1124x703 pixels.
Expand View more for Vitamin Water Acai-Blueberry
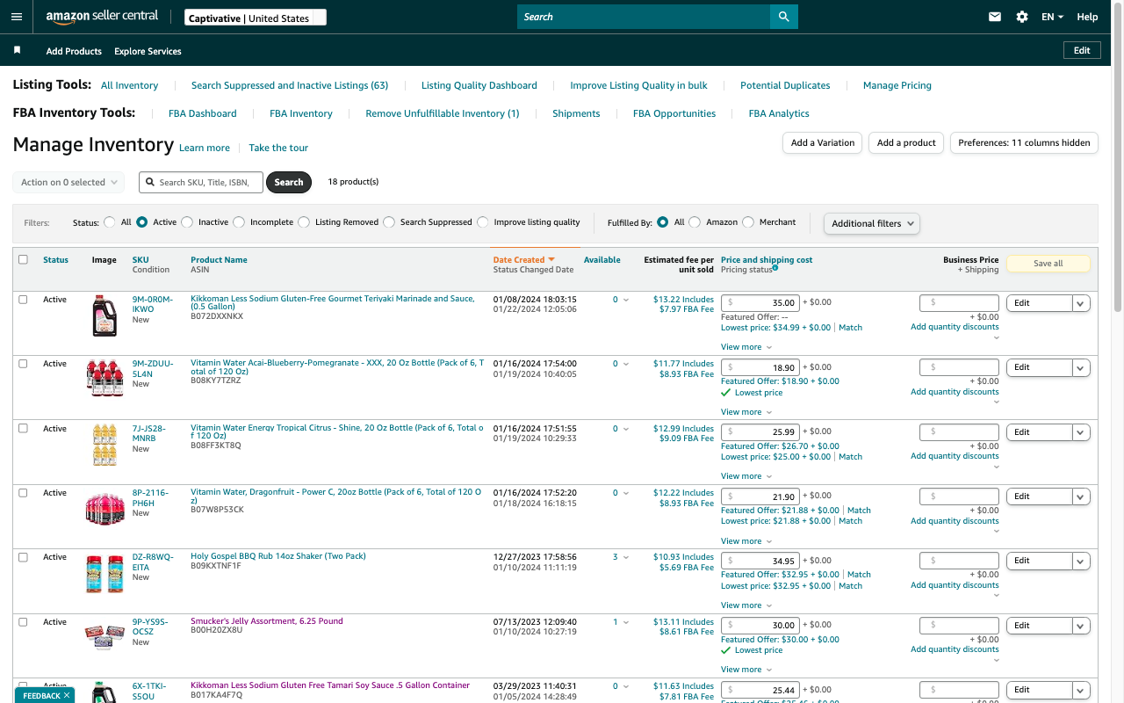[746, 412]
